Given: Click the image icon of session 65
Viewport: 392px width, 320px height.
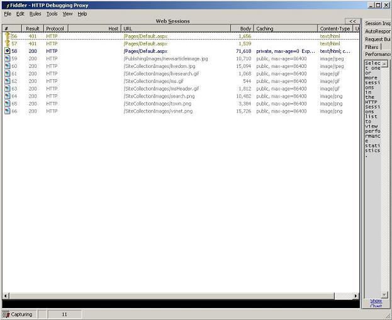Looking at the screenshot, I should [8, 104].
